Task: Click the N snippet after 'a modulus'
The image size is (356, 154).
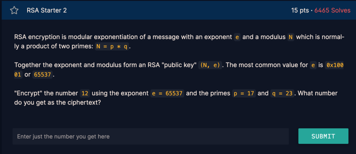Action: 291,37
